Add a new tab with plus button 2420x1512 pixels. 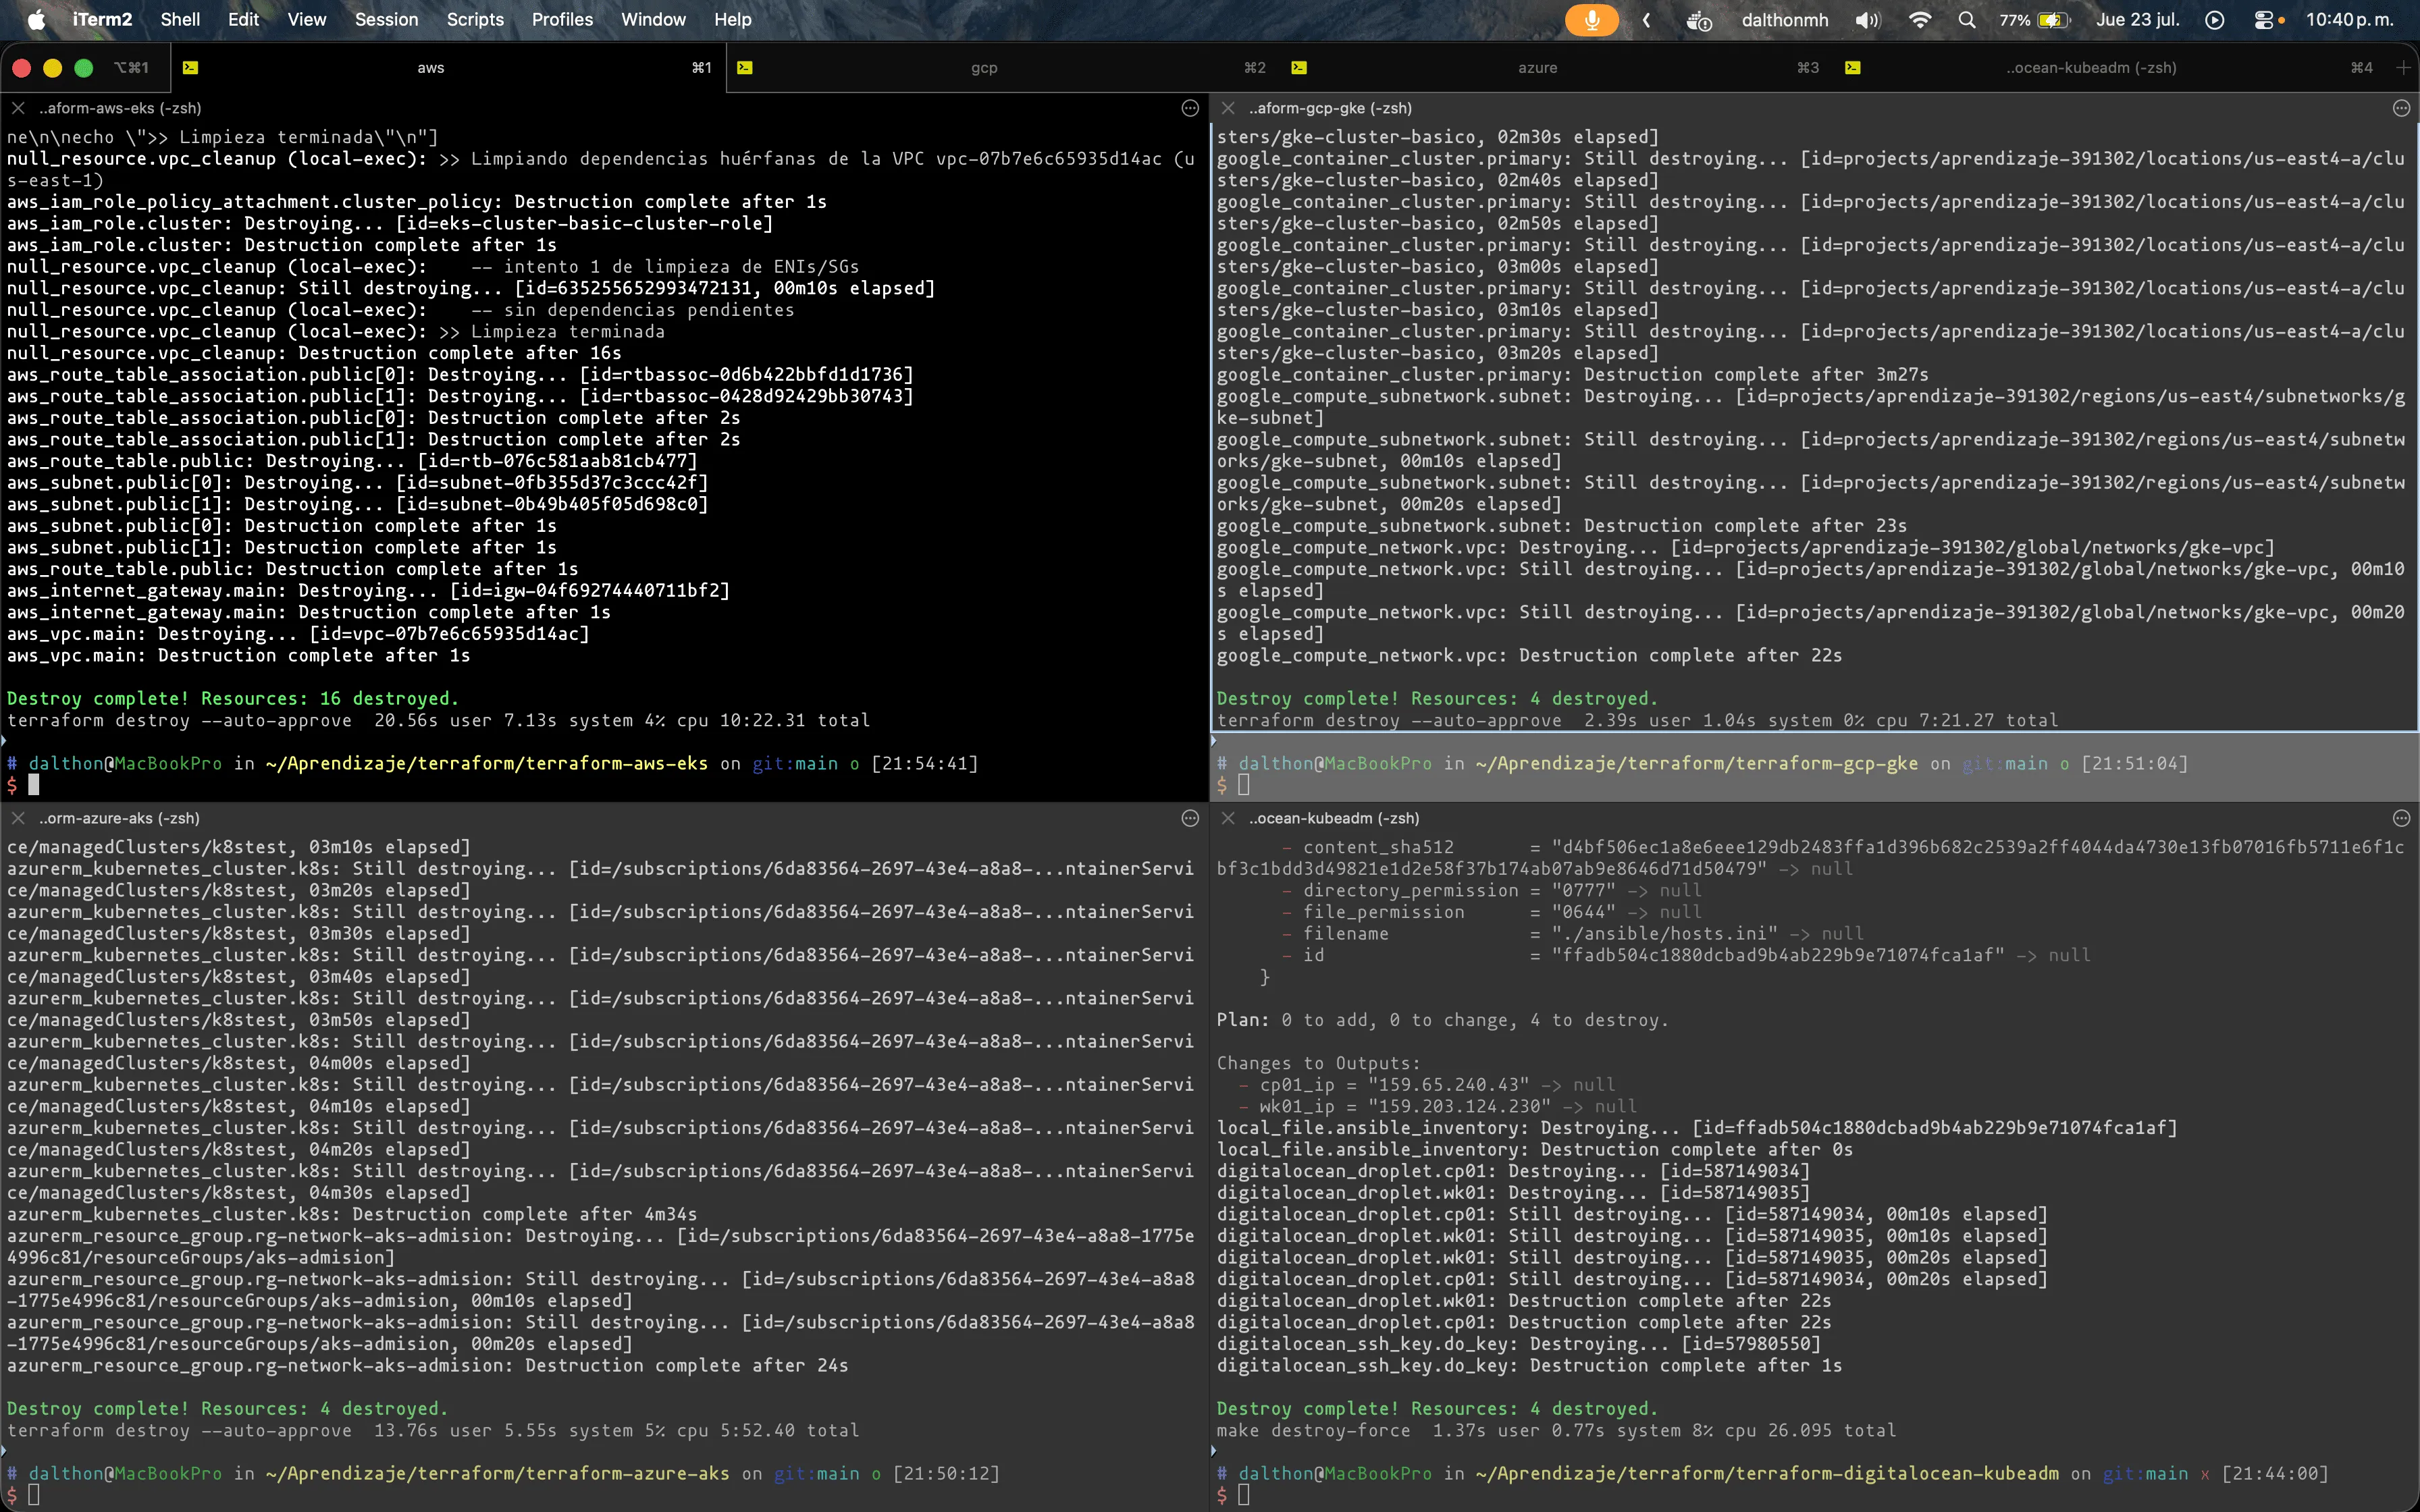tap(2403, 68)
